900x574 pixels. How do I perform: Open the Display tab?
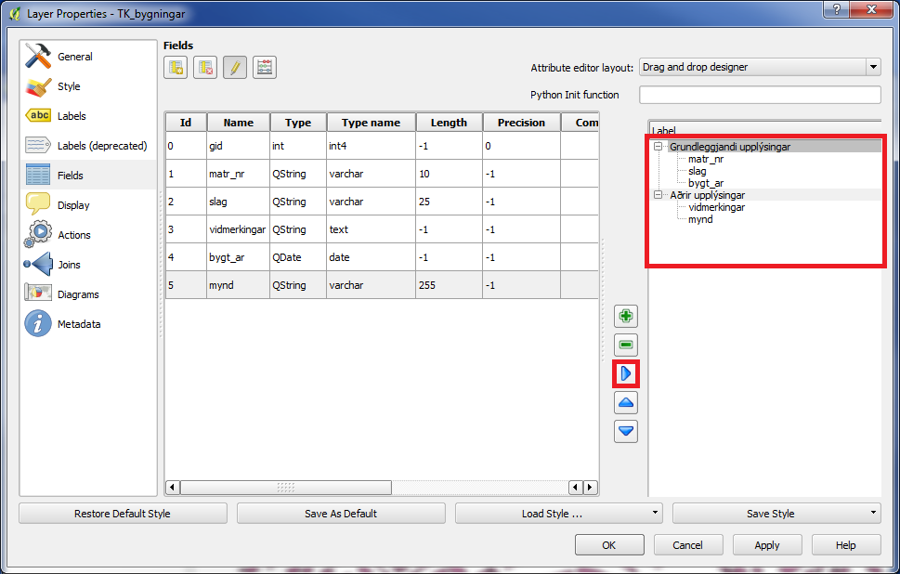(x=88, y=205)
